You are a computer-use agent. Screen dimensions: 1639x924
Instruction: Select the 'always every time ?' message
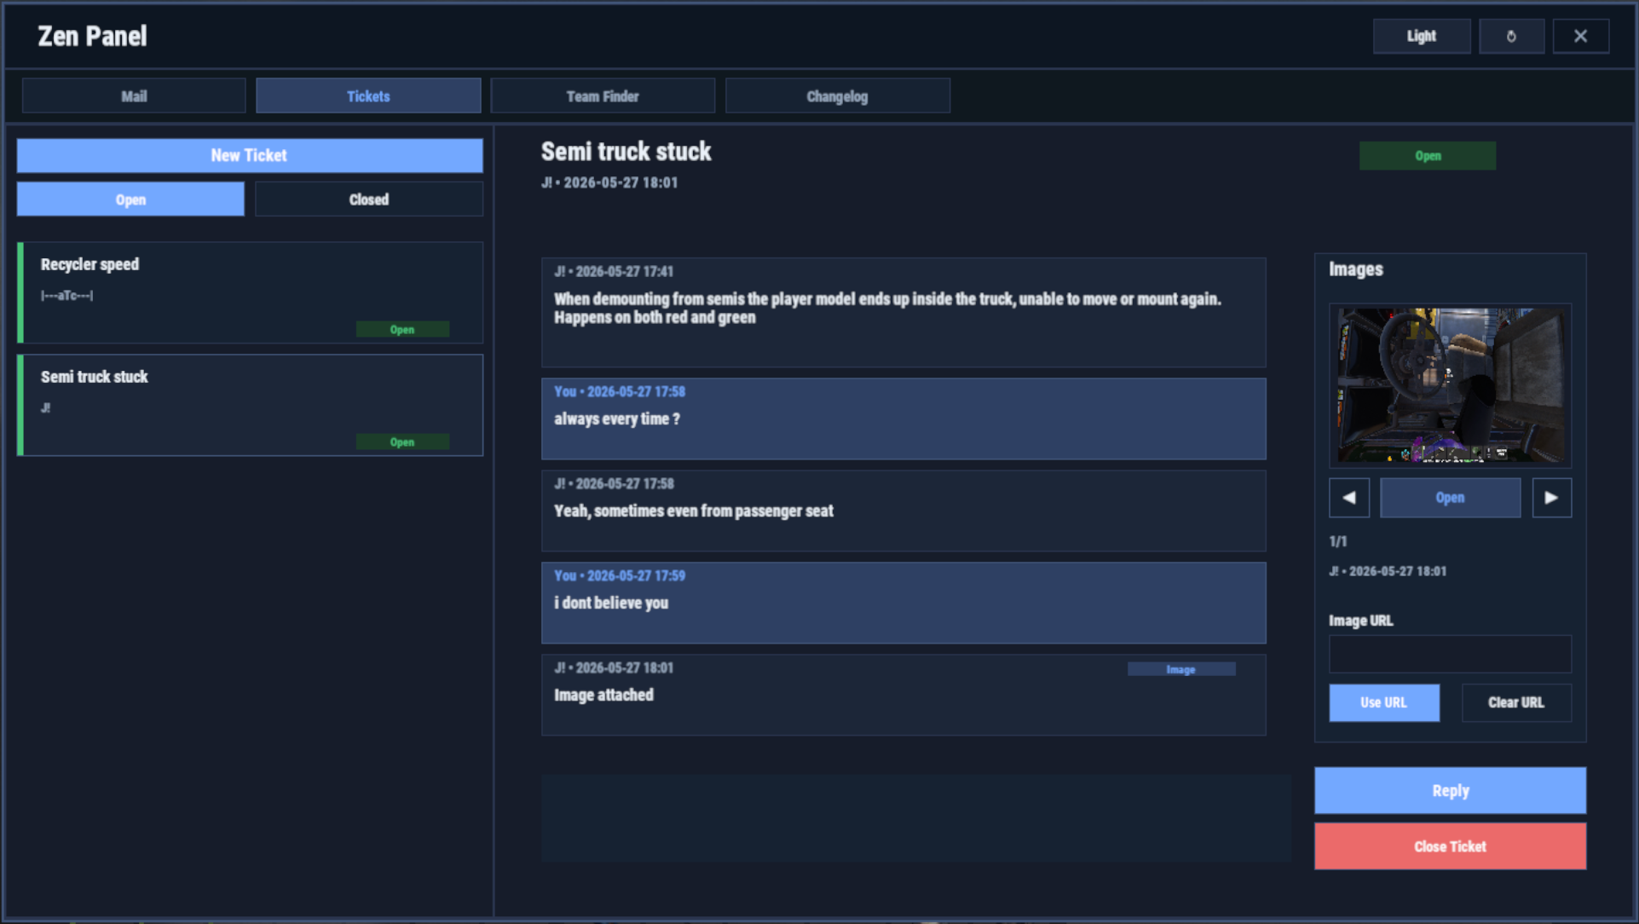click(x=903, y=419)
